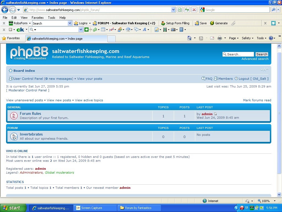This screenshot has height=212, width=282.
Task: Expand the address bar URL dropdown
Action: pos(173,10)
